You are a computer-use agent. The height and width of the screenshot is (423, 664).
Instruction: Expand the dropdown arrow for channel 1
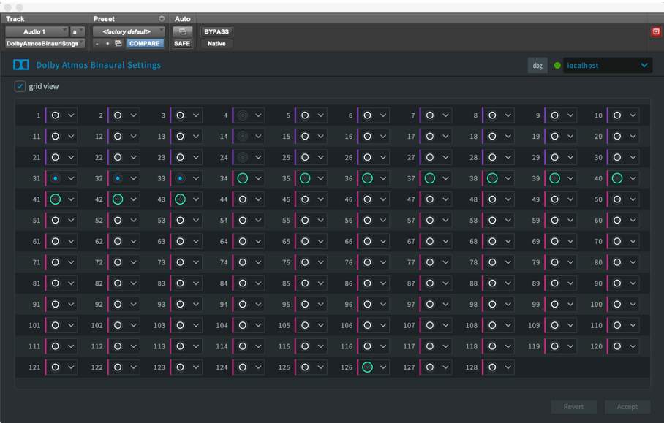pos(71,115)
